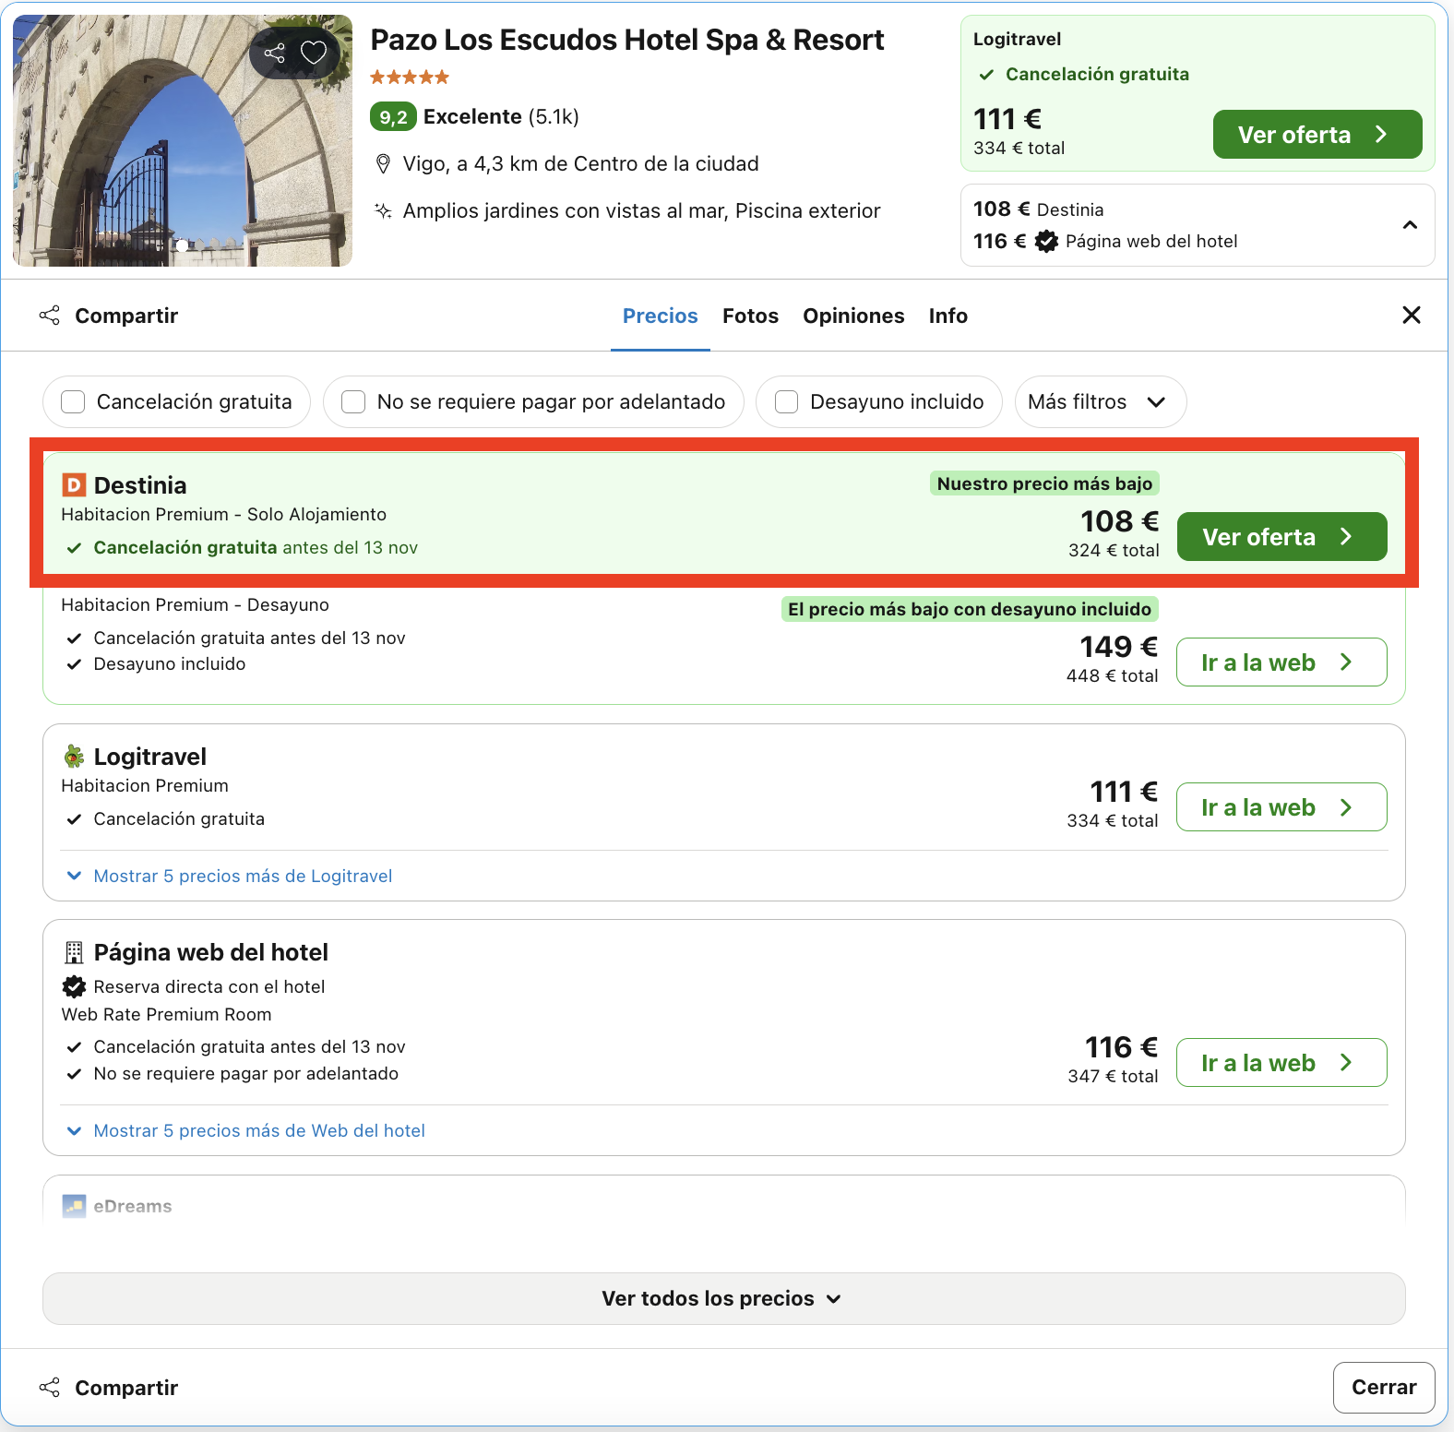The image size is (1454, 1432).
Task: Collapse the price summary with chevron
Action: point(1410,225)
